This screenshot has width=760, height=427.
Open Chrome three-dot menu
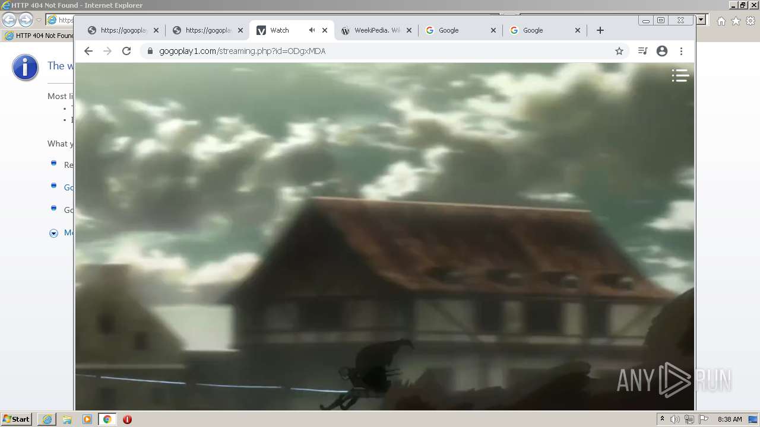pyautogui.click(x=681, y=51)
